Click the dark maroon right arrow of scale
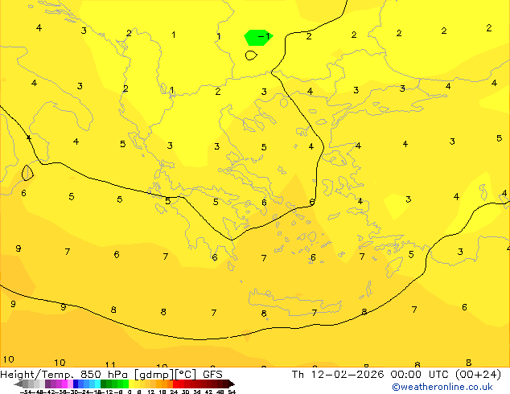This screenshot has height=394, width=510. pos(231,384)
